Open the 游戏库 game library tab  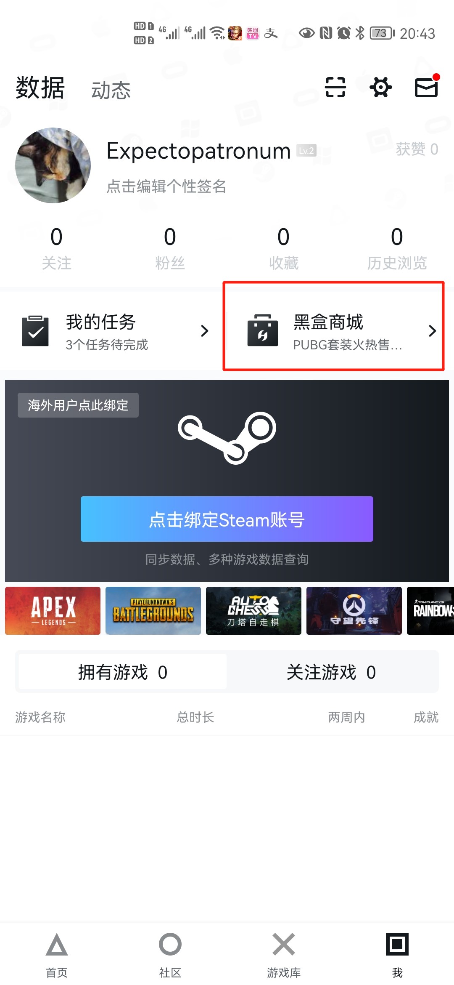[x=284, y=955]
